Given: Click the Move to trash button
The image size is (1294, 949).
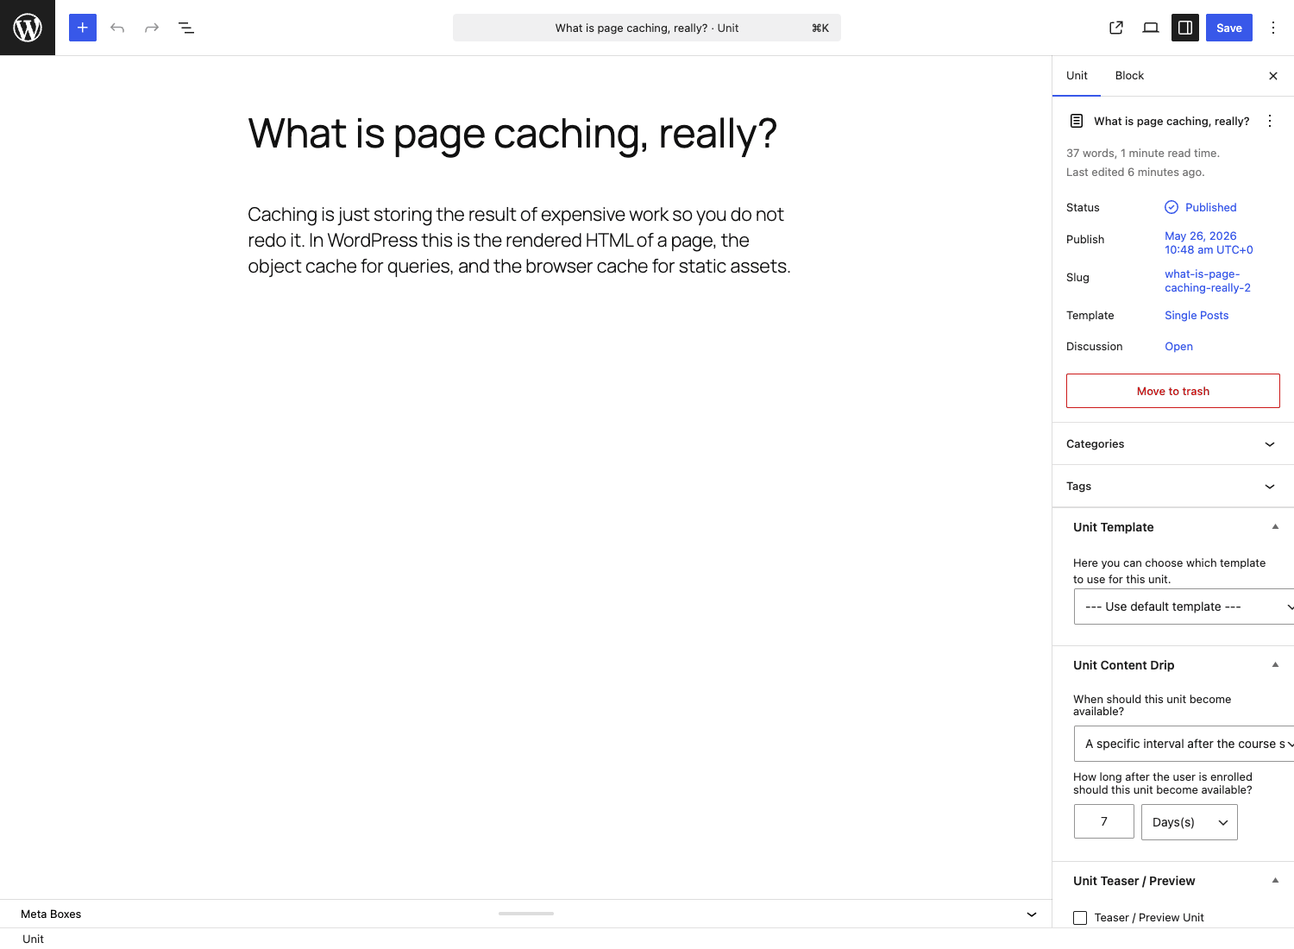Looking at the screenshot, I should click(x=1173, y=391).
